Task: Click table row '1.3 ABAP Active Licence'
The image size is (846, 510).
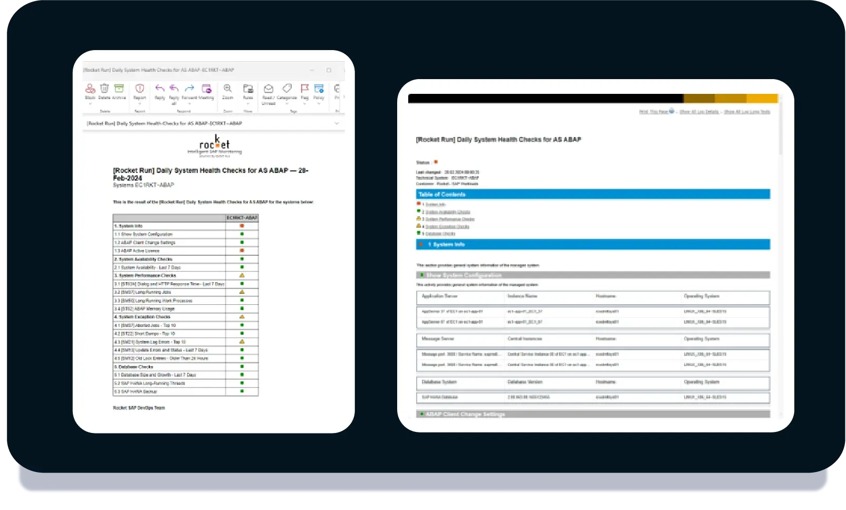Action: (x=186, y=251)
